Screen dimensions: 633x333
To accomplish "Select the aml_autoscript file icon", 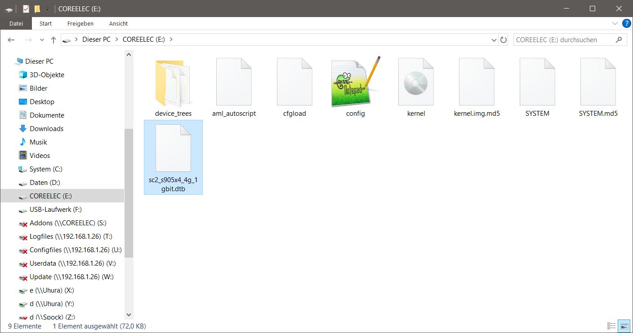I will 234,82.
